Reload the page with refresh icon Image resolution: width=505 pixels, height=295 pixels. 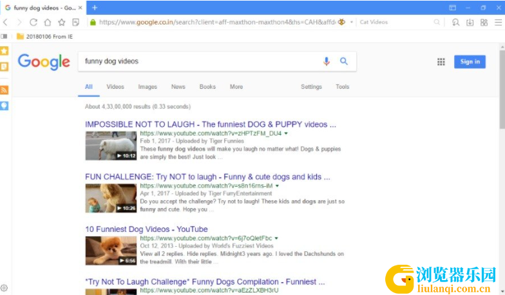pos(33,22)
